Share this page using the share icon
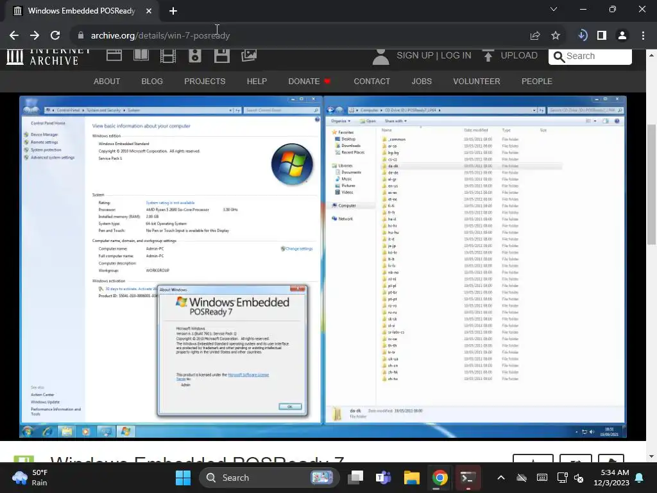657x493 pixels. (535, 36)
